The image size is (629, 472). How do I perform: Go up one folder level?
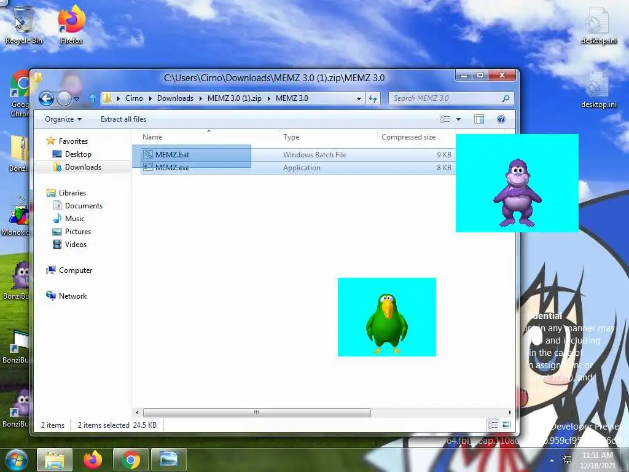[92, 98]
